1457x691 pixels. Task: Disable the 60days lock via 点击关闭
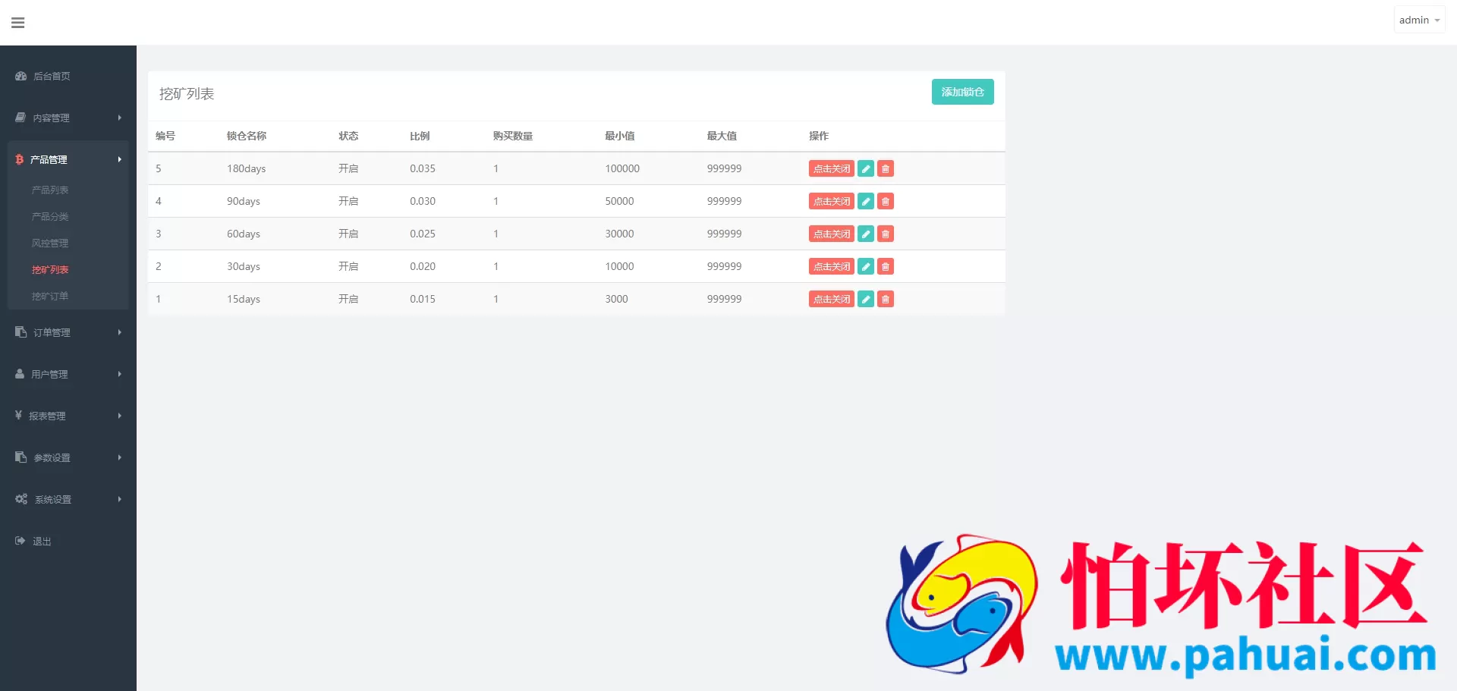pyautogui.click(x=831, y=234)
